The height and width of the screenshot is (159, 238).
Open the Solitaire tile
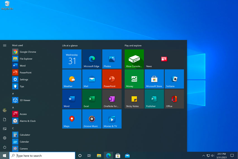[174, 79]
